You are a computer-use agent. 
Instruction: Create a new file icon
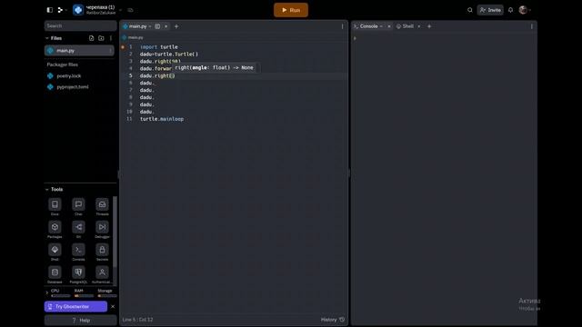91,38
